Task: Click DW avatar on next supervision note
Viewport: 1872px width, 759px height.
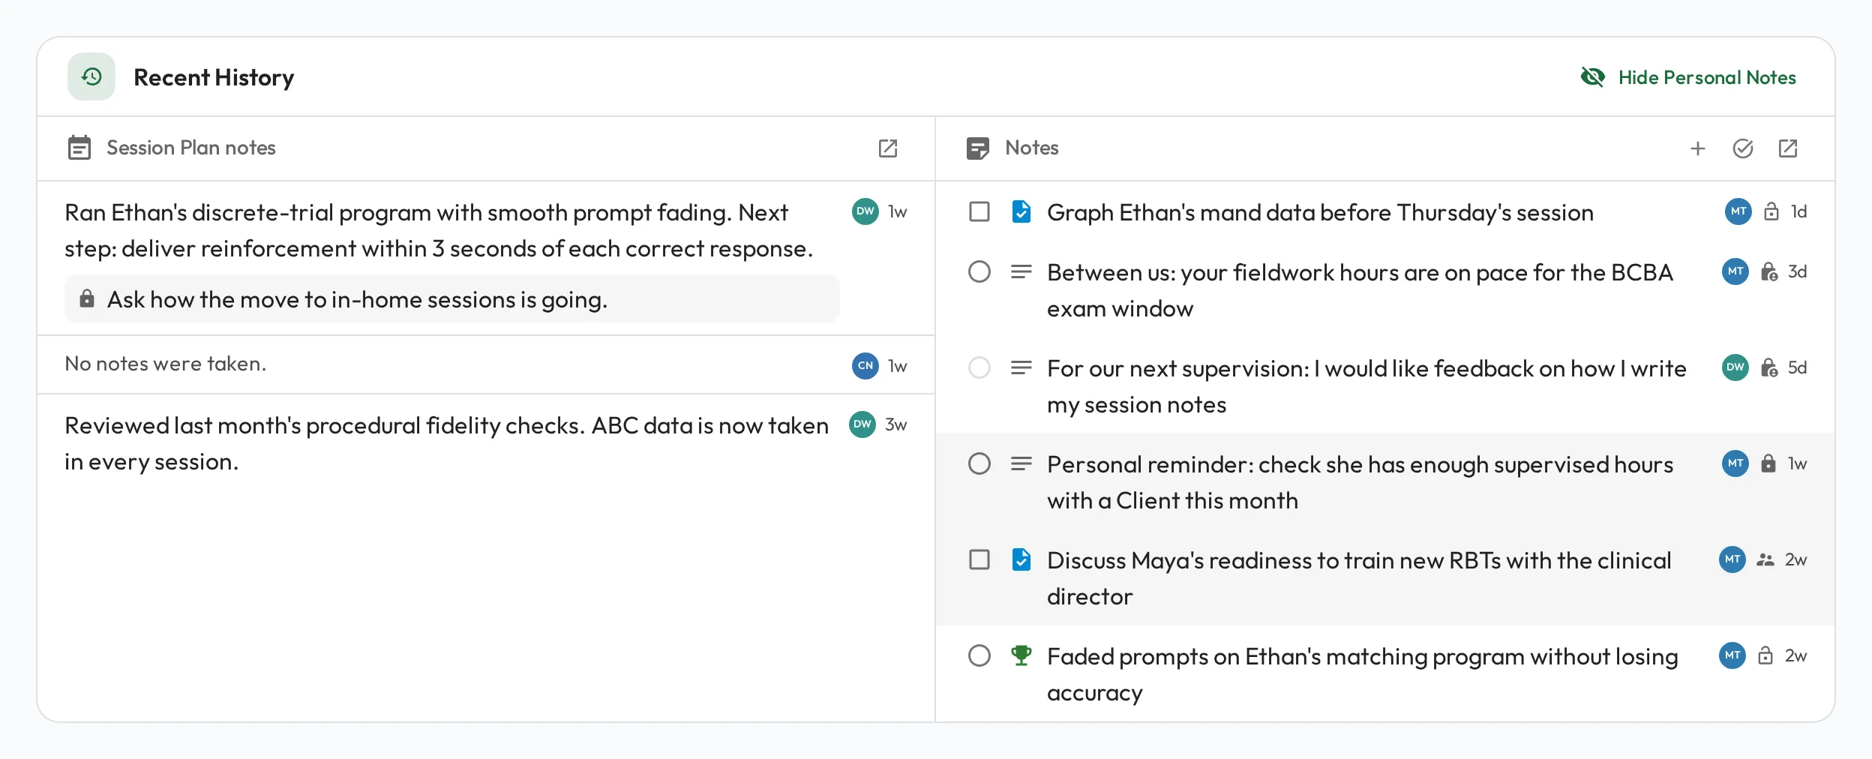Action: 1735,367
